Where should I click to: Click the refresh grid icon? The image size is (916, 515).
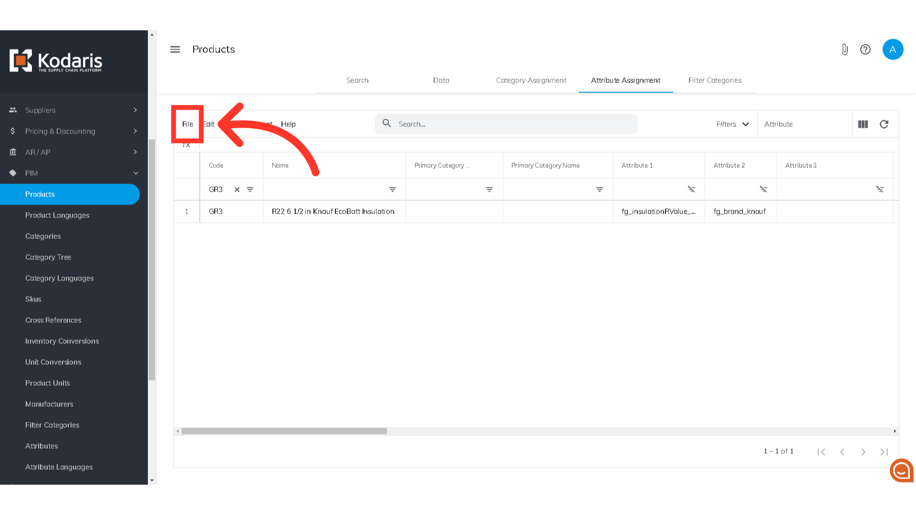coord(884,124)
